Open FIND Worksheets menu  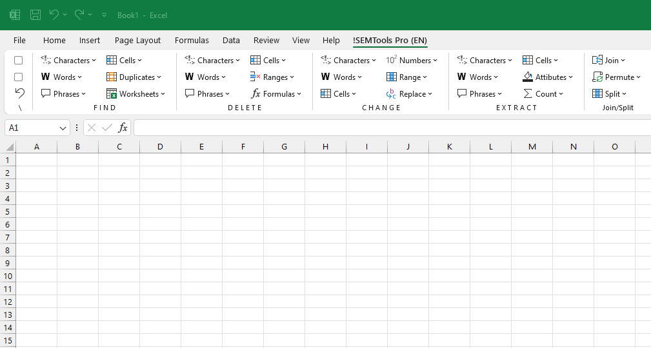[135, 93]
